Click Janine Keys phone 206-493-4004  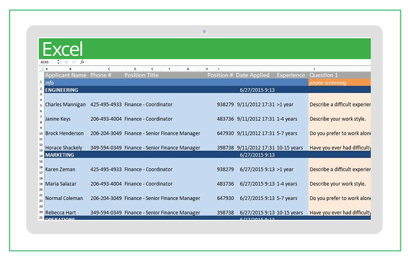point(106,119)
